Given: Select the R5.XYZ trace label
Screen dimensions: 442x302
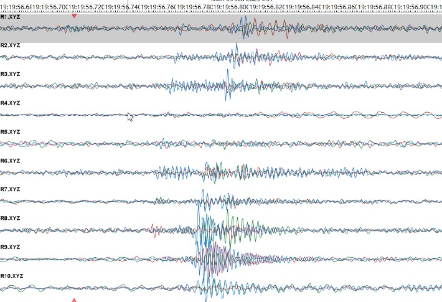Looking at the screenshot, I should 11,132.
